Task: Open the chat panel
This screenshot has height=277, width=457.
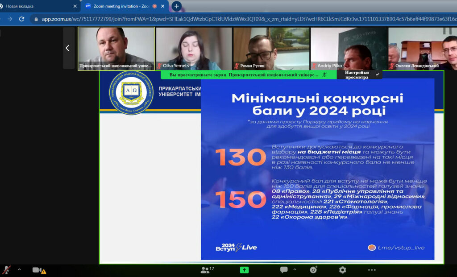Action: click(x=284, y=270)
